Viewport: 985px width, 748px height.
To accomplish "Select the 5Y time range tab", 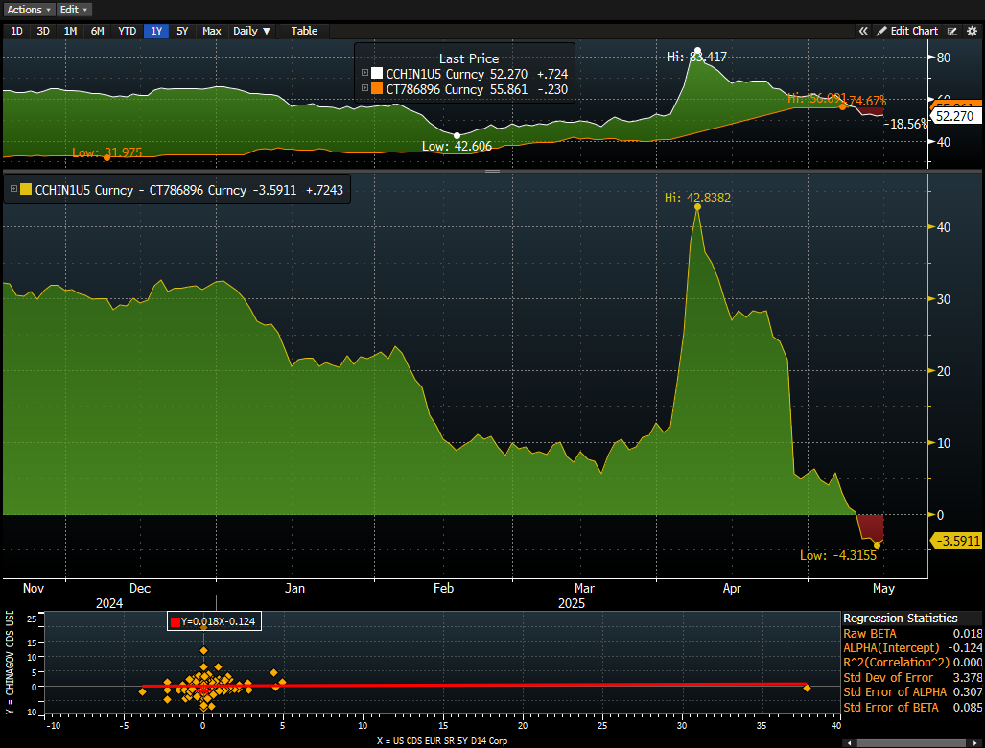I will (x=182, y=31).
